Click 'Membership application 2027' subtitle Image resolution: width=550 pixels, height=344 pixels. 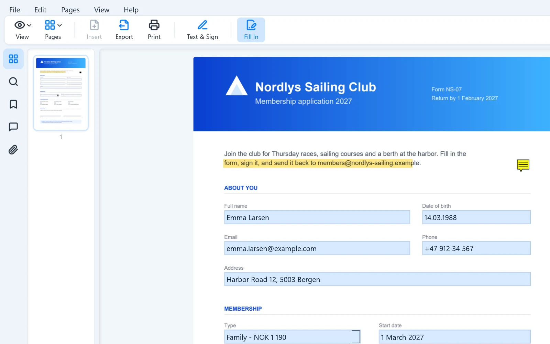pyautogui.click(x=303, y=101)
